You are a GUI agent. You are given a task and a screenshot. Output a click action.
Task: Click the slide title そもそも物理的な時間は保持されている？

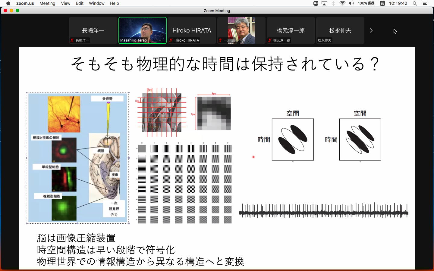225,64
